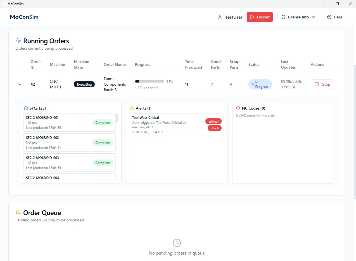Click the Total Produced column header
The image size is (356, 261).
coord(193,64)
